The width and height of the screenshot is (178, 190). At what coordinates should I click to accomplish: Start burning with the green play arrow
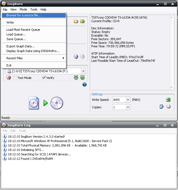pos(46,103)
